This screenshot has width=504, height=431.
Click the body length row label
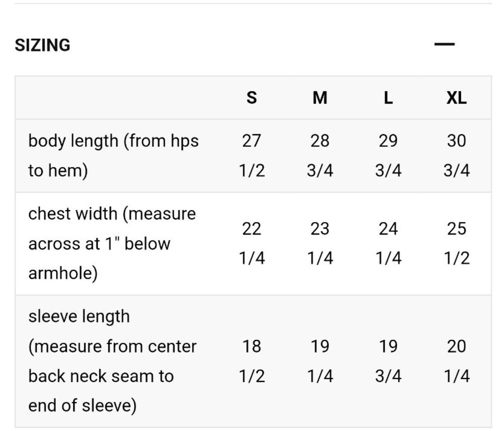click(113, 156)
